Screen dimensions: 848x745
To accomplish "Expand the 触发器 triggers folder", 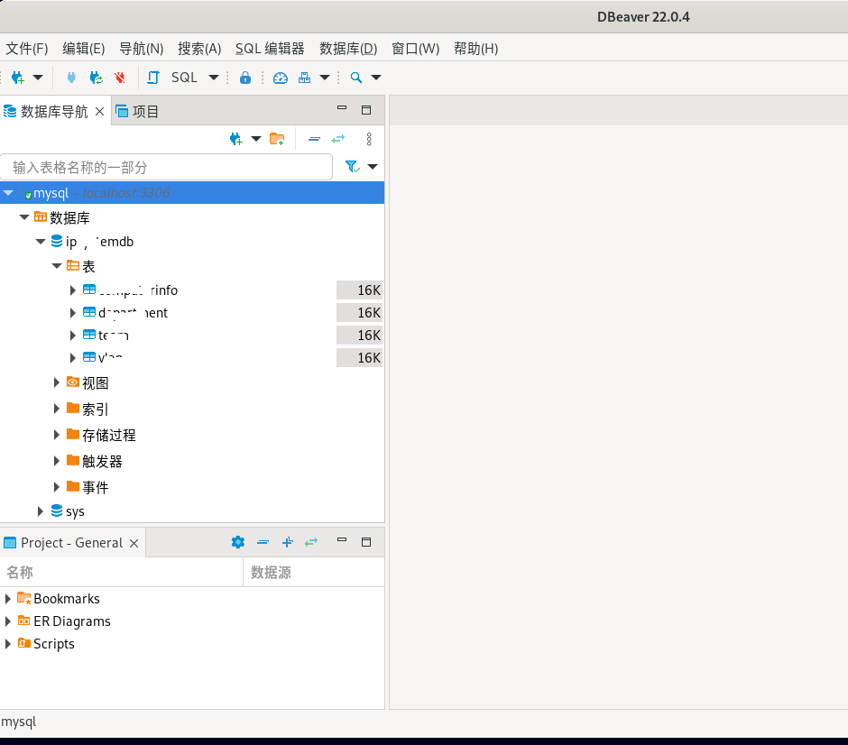I will pyautogui.click(x=56, y=461).
